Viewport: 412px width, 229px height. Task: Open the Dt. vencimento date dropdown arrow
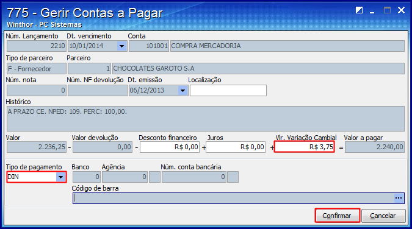tap(121, 46)
